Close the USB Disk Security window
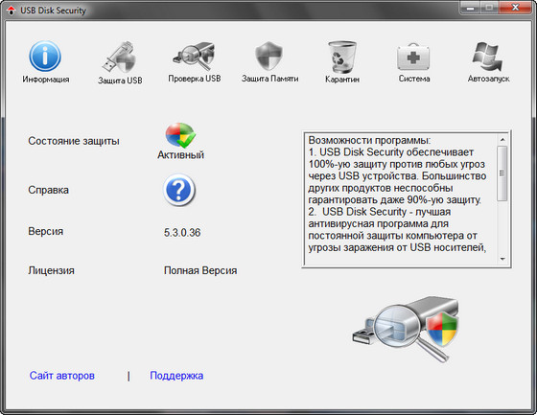Screen dimensions: 537x415 pos(516,8)
